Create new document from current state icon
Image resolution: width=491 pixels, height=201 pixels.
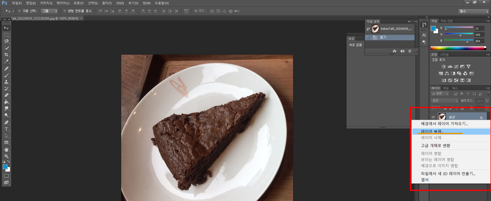(395, 51)
